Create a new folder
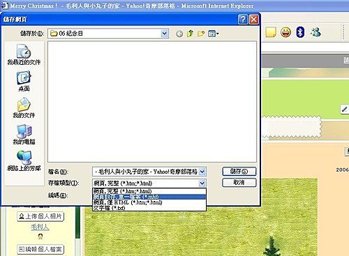 (201, 34)
